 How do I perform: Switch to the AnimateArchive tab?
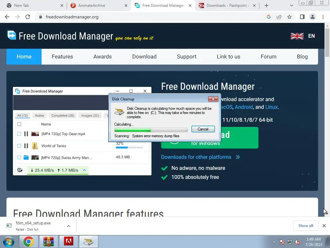pyautogui.click(x=99, y=5)
